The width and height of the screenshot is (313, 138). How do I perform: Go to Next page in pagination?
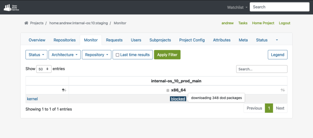point(280,108)
